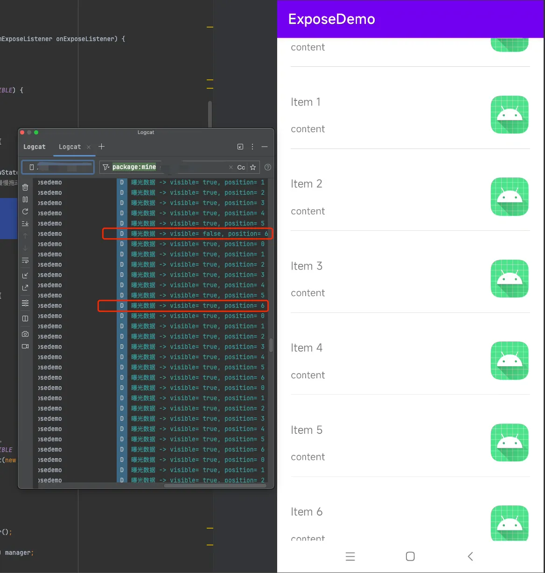
Task: Select log line visible= false, position= 6
Action: tap(188, 234)
